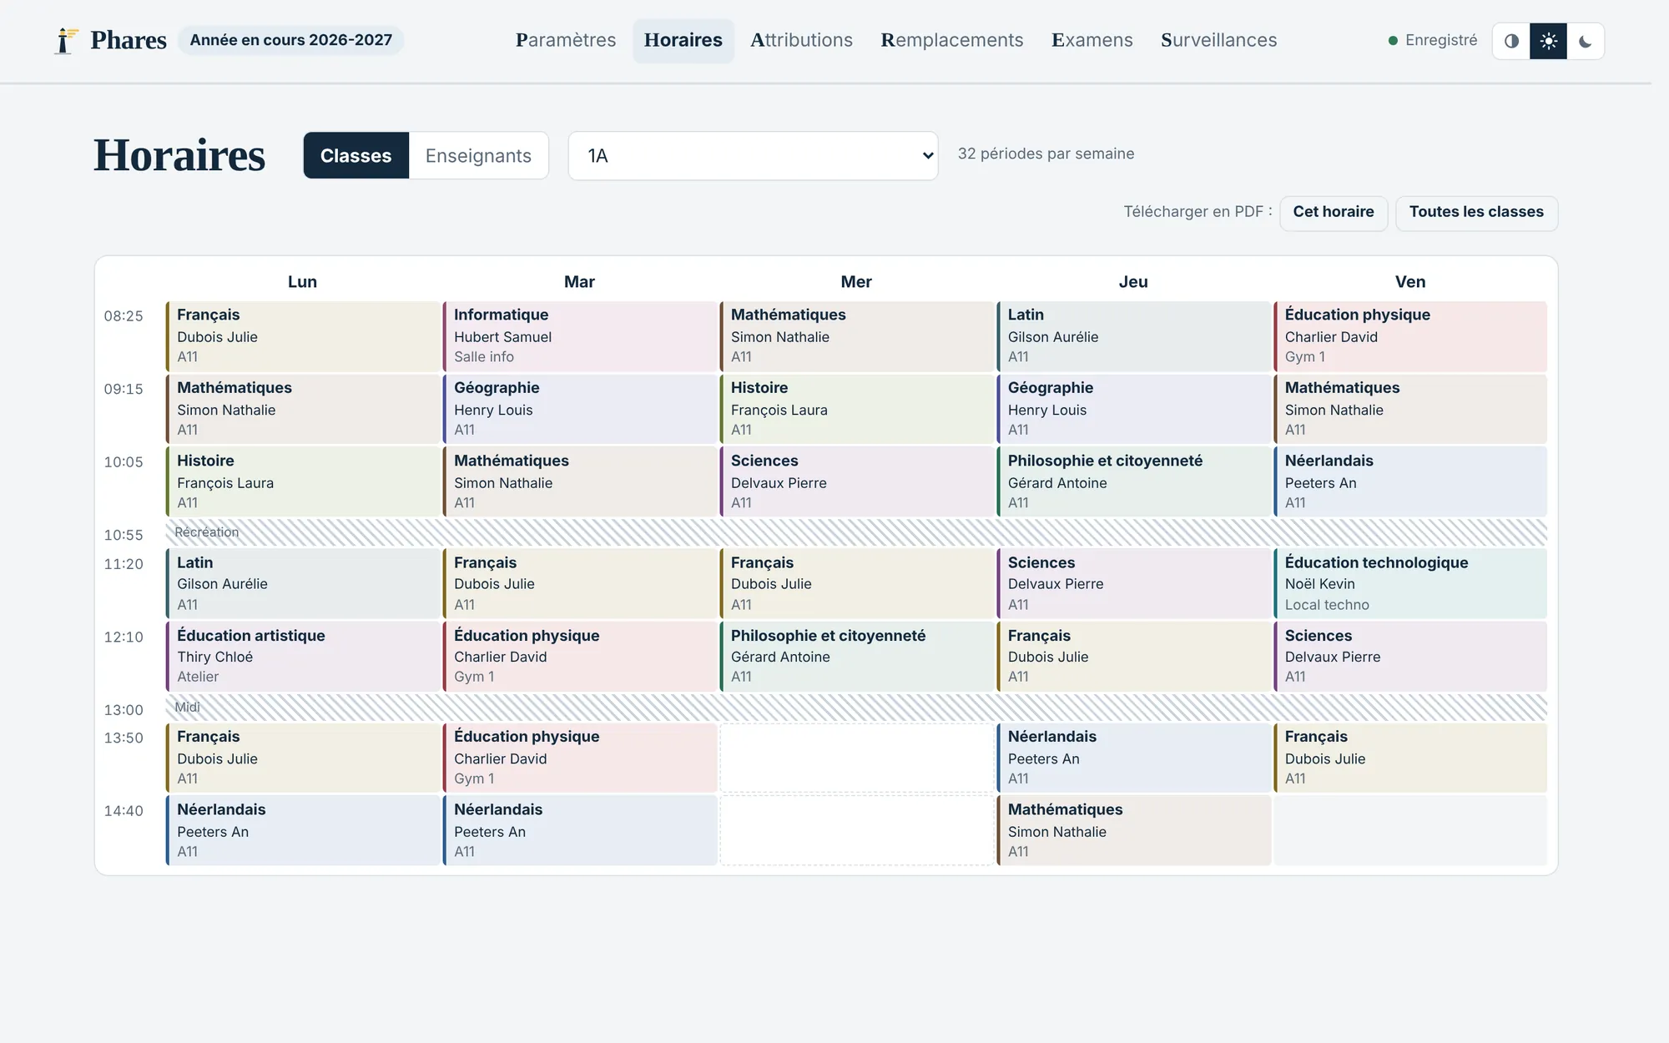This screenshot has width=1669, height=1043.
Task: Select the auto contrast theme icon
Action: coord(1511,41)
